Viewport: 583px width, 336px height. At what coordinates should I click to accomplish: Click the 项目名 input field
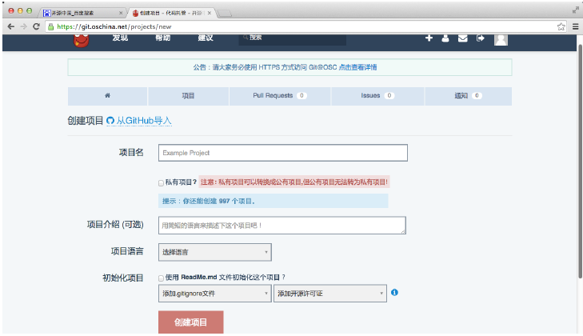pos(282,152)
